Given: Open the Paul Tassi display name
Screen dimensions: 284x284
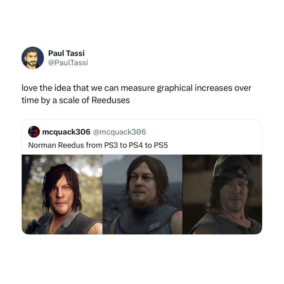Looking at the screenshot, I should pos(66,53).
